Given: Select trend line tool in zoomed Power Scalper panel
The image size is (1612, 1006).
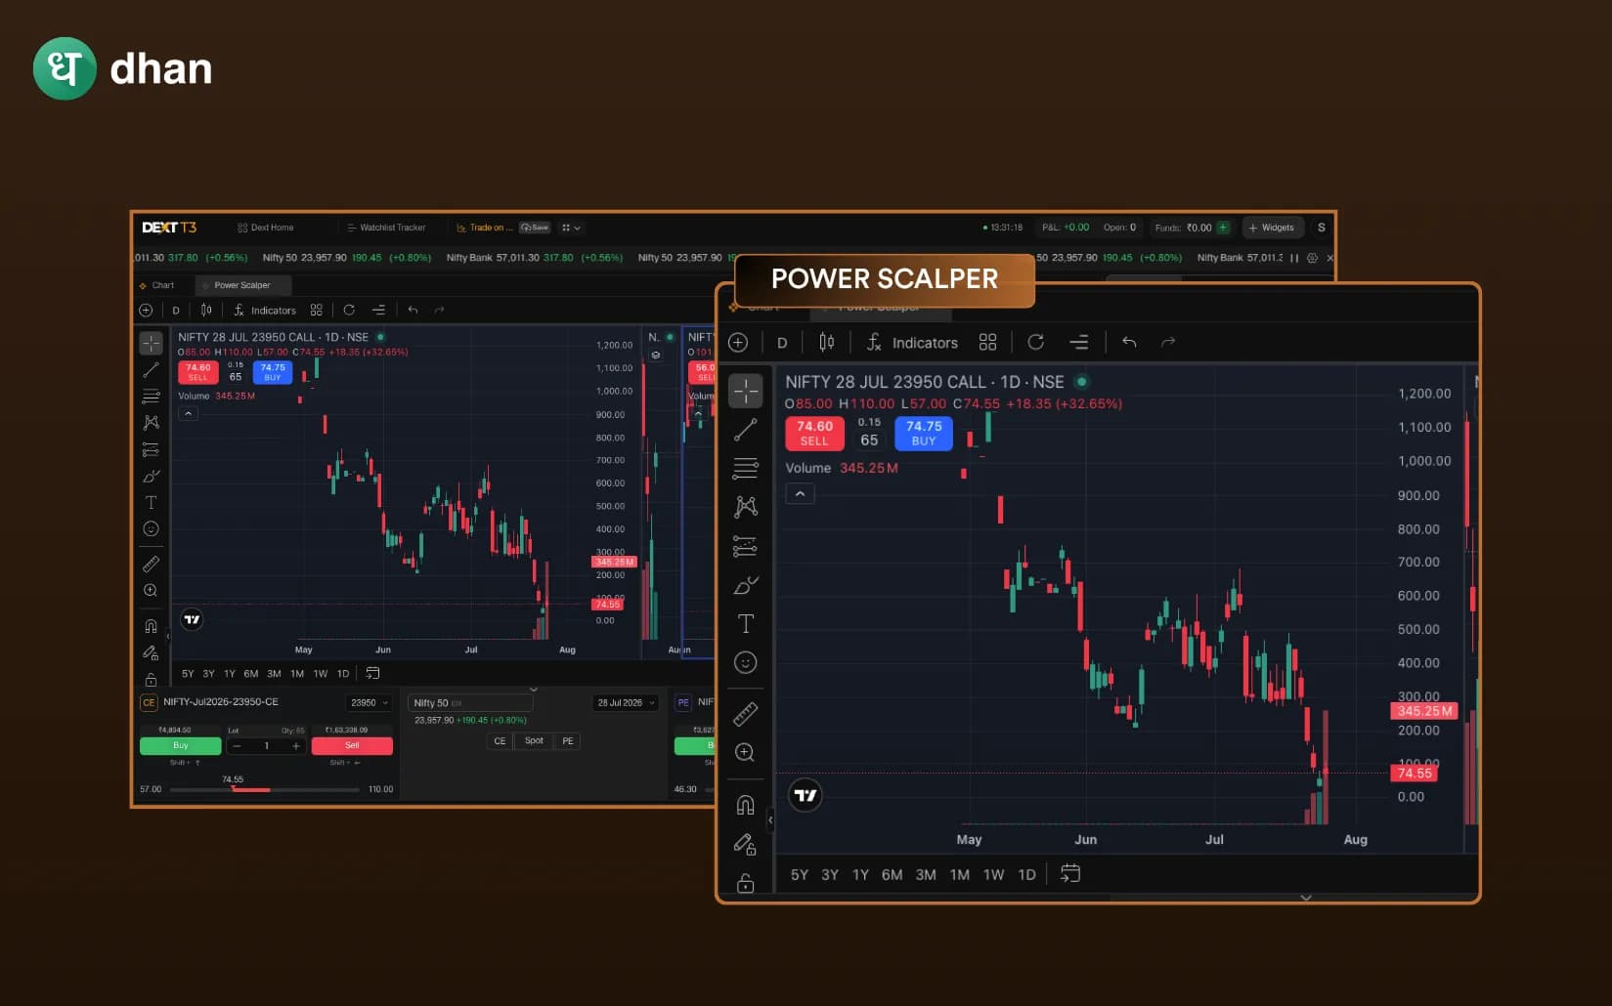Looking at the screenshot, I should 746,430.
